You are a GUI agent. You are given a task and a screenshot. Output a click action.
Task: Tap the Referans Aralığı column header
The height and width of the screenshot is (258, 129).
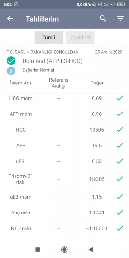coord(59,83)
